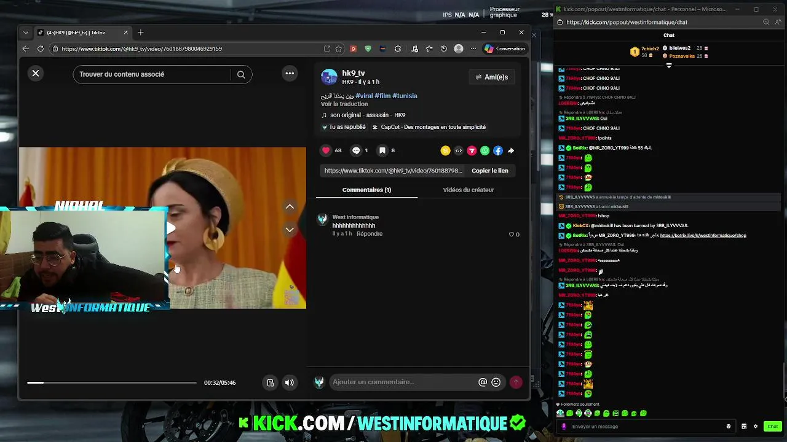Open the favorites list toolbar icon
This screenshot has height=442, width=787.
tap(429, 48)
